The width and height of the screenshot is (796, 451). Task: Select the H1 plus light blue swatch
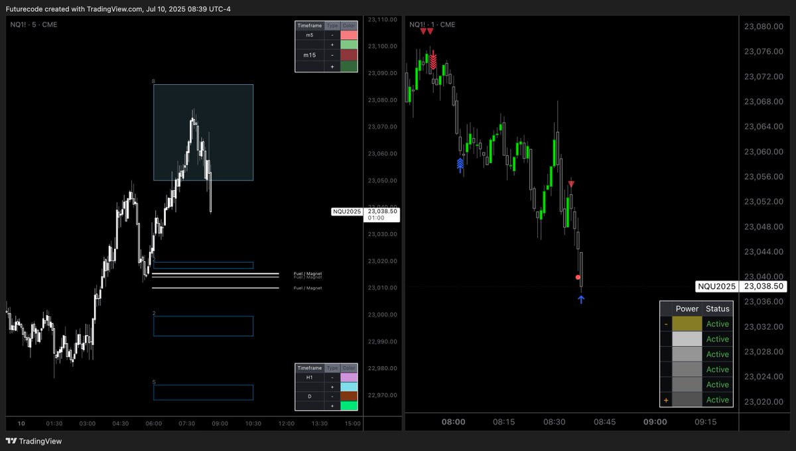pos(349,386)
